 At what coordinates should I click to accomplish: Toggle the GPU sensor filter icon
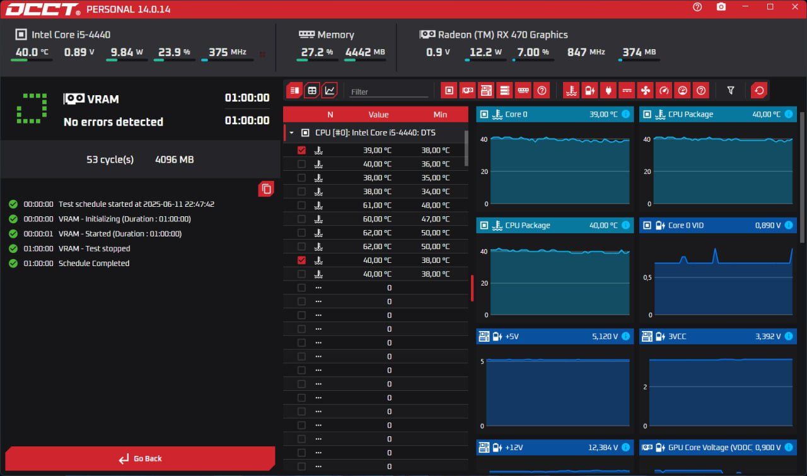point(467,90)
